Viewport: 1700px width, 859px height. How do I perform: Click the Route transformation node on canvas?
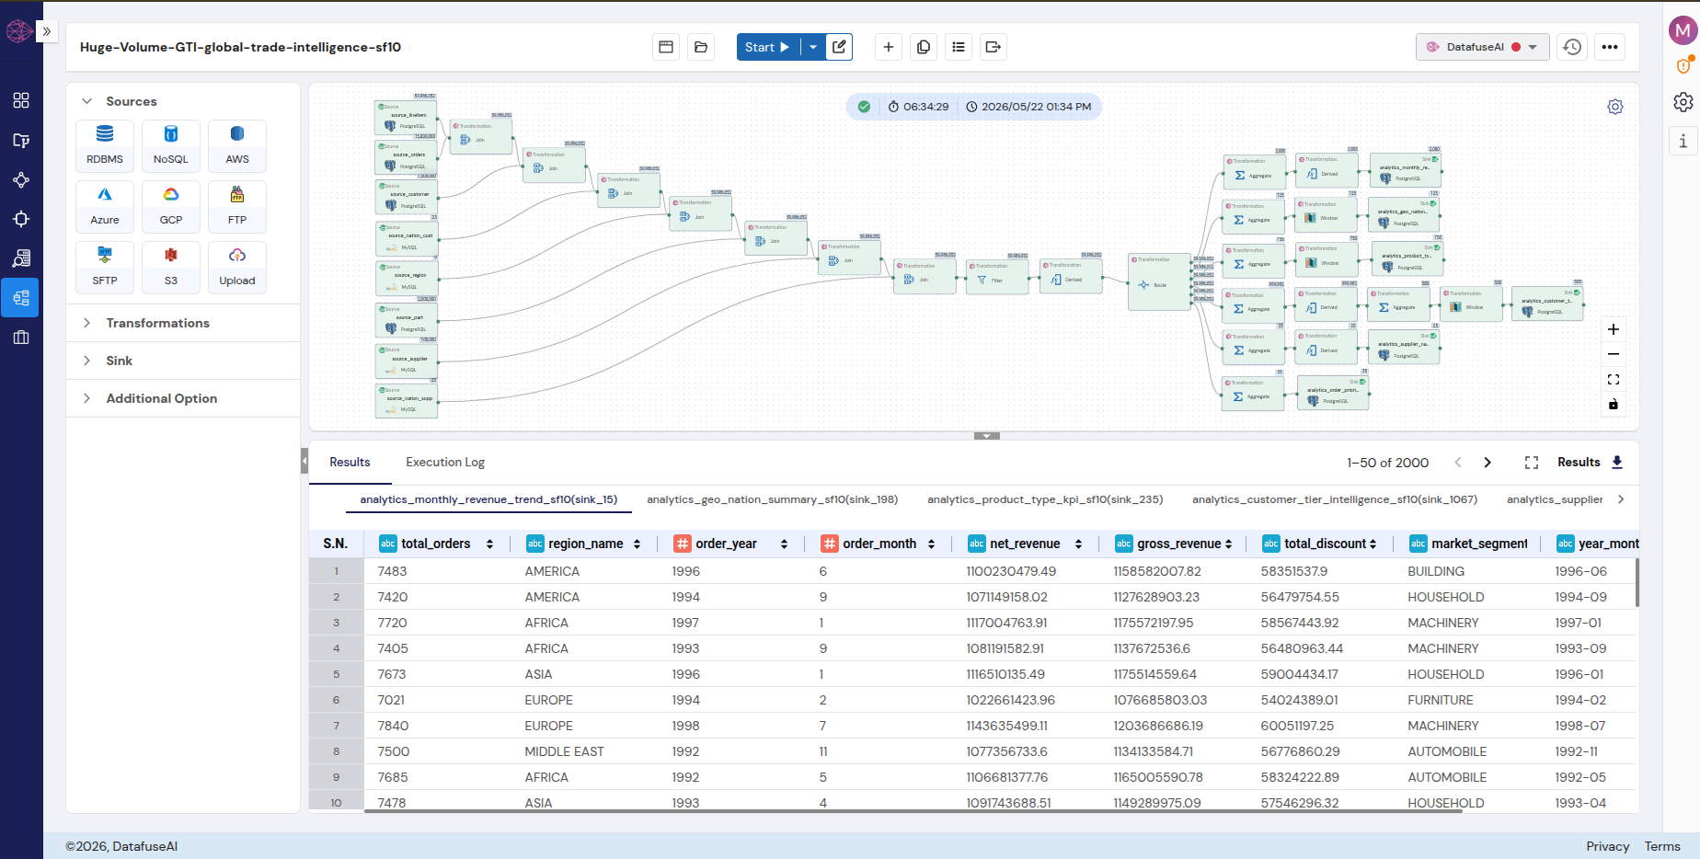1159,282
